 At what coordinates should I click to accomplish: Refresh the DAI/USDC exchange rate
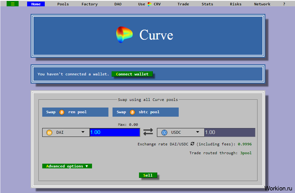pos(192,144)
